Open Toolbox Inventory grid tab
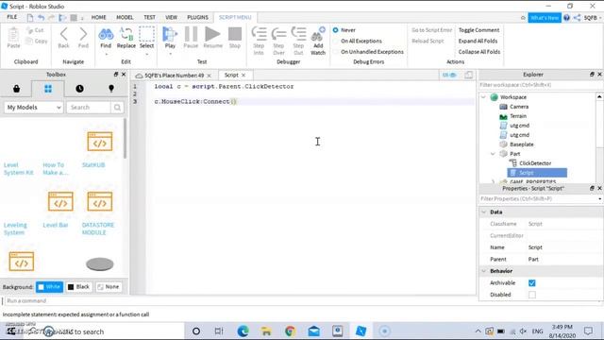The image size is (604, 340). (x=48, y=89)
